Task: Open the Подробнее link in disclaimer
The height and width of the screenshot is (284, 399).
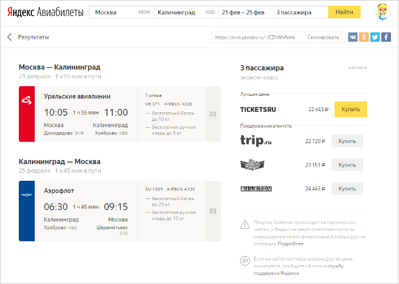Action: (291, 244)
